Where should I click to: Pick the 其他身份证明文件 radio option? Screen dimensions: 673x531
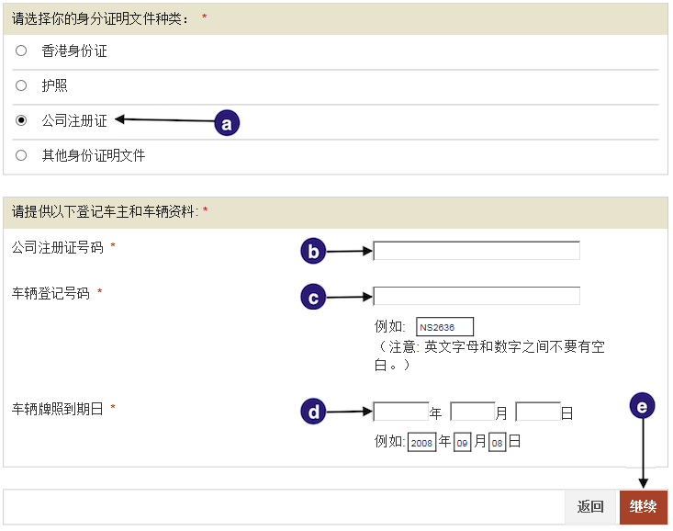21,155
